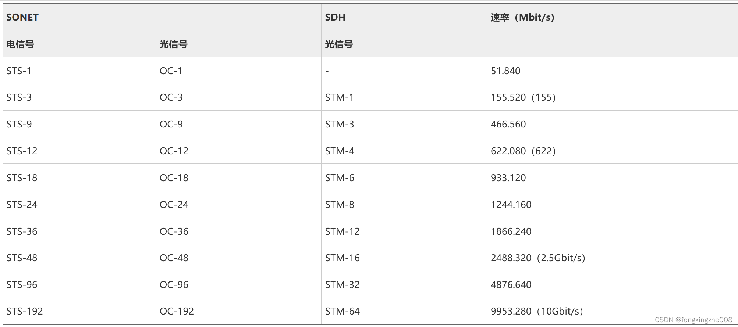Click the CSDN @fengxingzhe008 watermark
Viewport: 738px width, 327px height.
click(693, 320)
